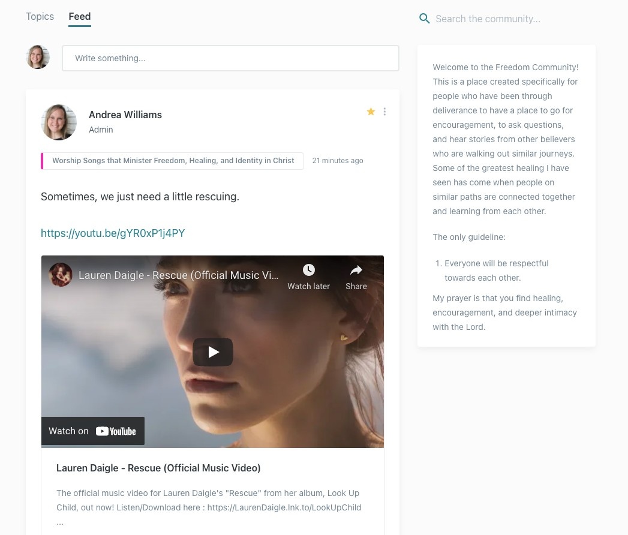Click Watch on YouTube button
628x535 pixels.
tap(93, 431)
